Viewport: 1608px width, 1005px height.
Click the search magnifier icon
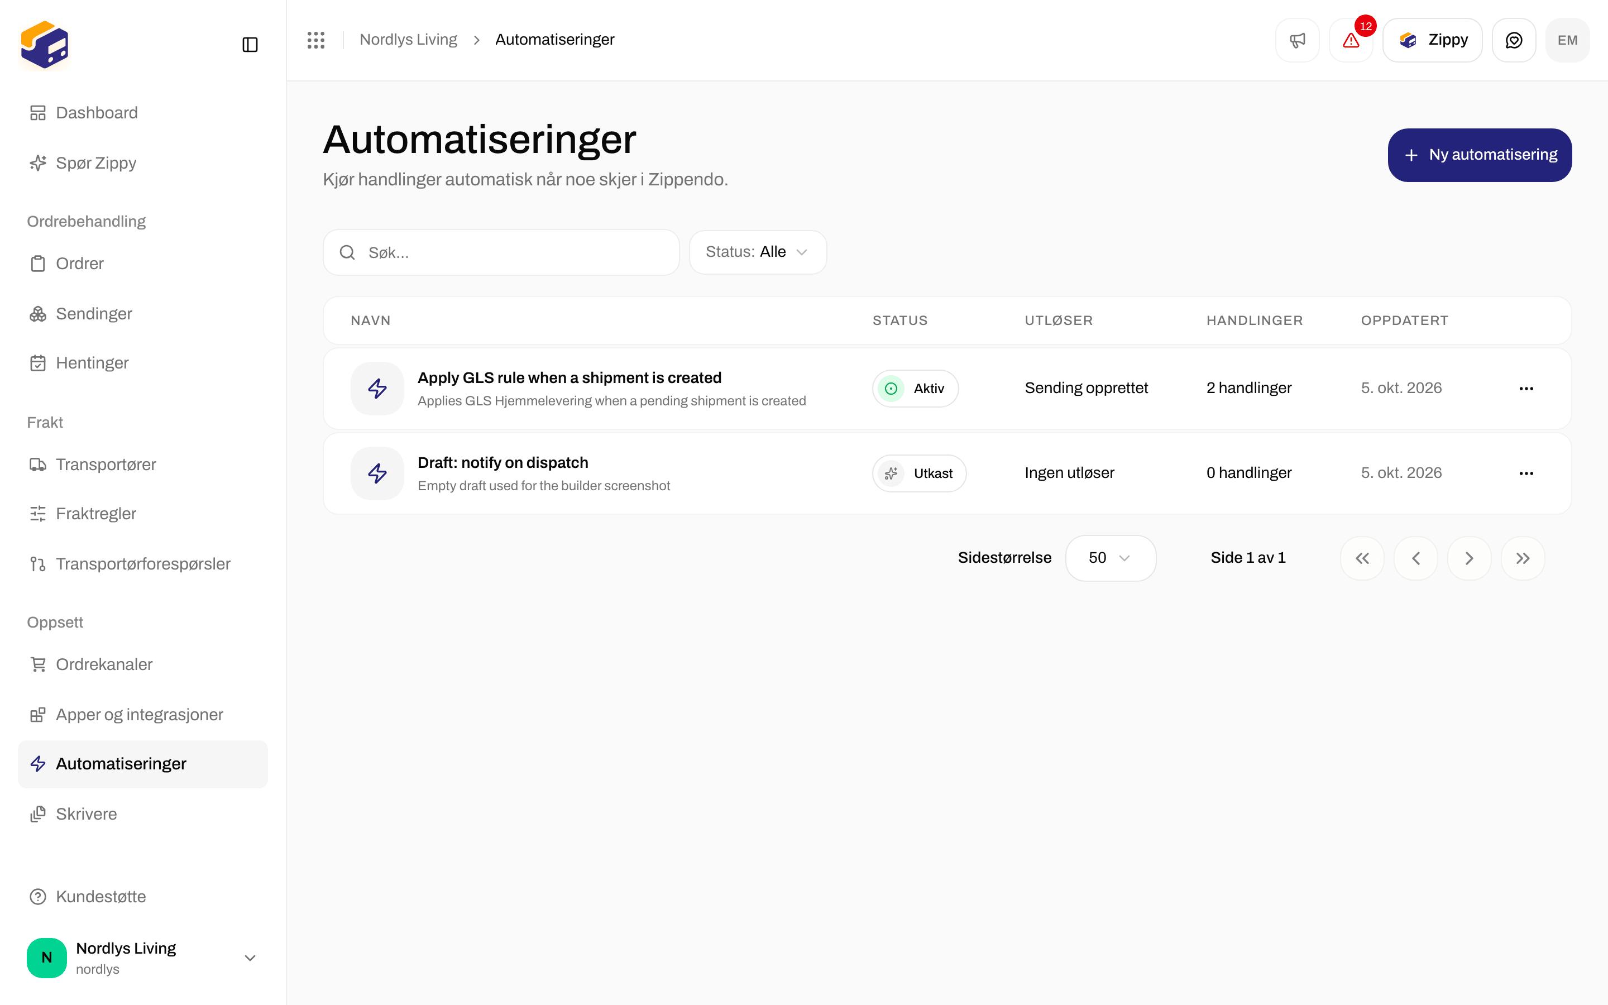click(x=347, y=252)
